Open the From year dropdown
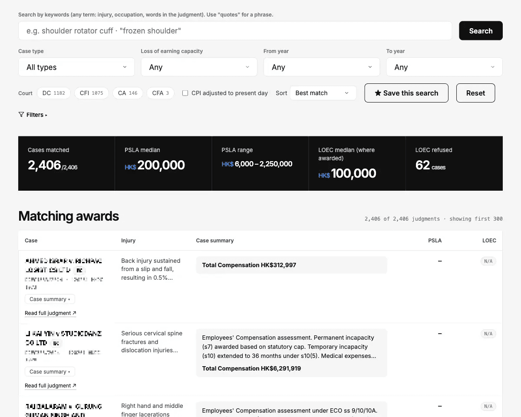Viewport: 521px width, 417px height. [x=322, y=67]
